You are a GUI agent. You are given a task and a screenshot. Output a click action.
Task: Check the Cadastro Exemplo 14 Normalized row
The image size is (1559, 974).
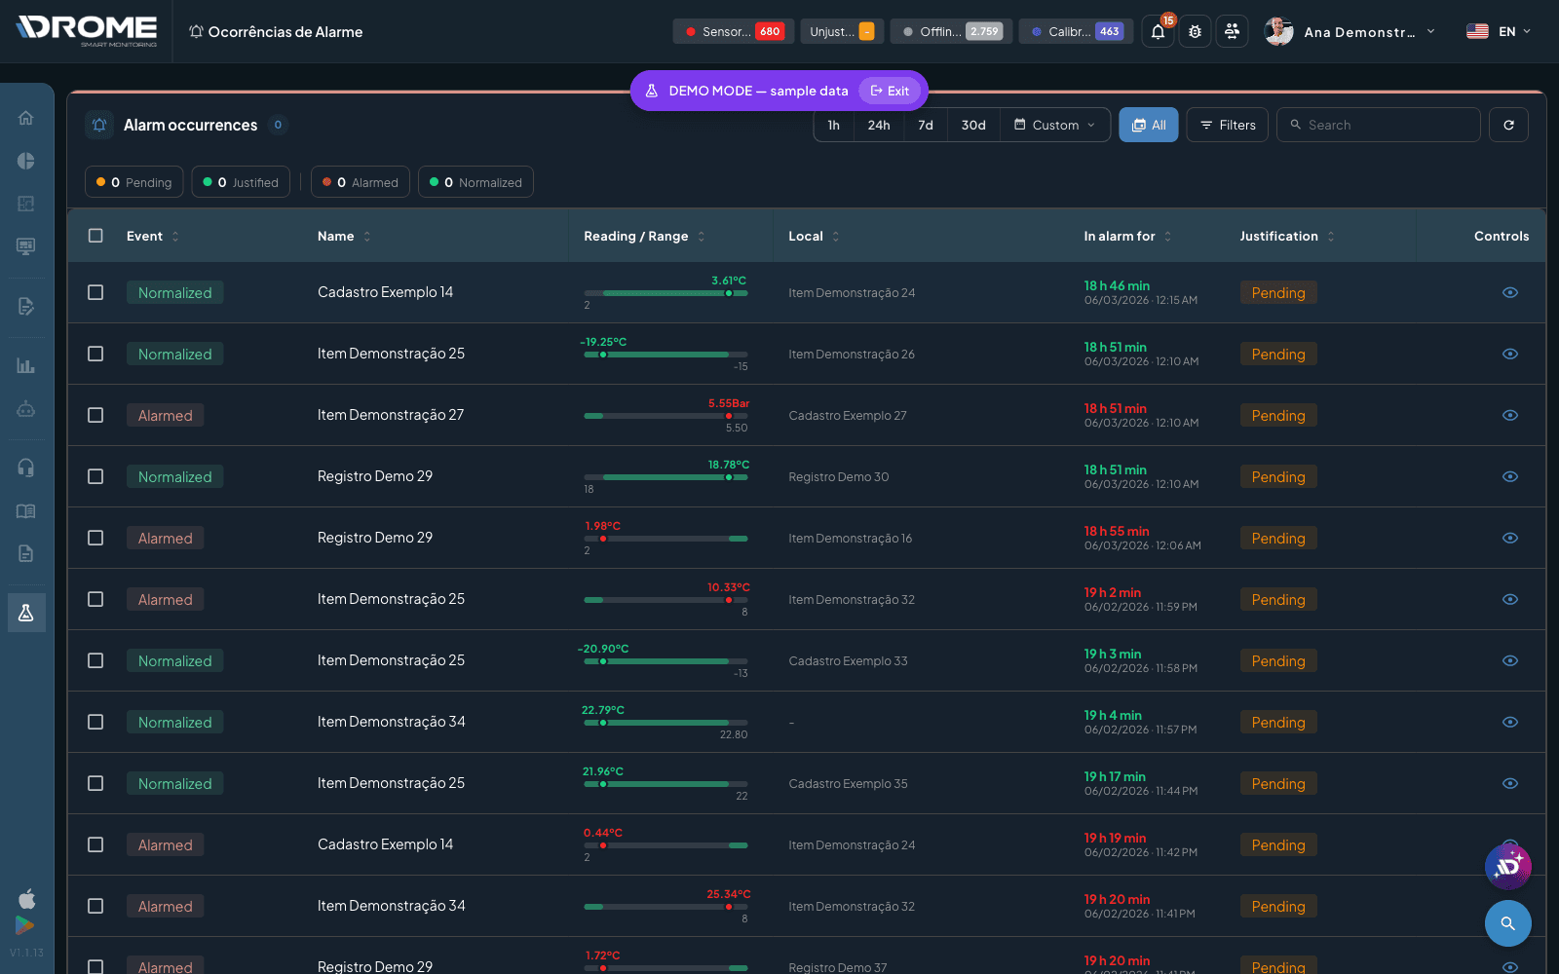[95, 292]
